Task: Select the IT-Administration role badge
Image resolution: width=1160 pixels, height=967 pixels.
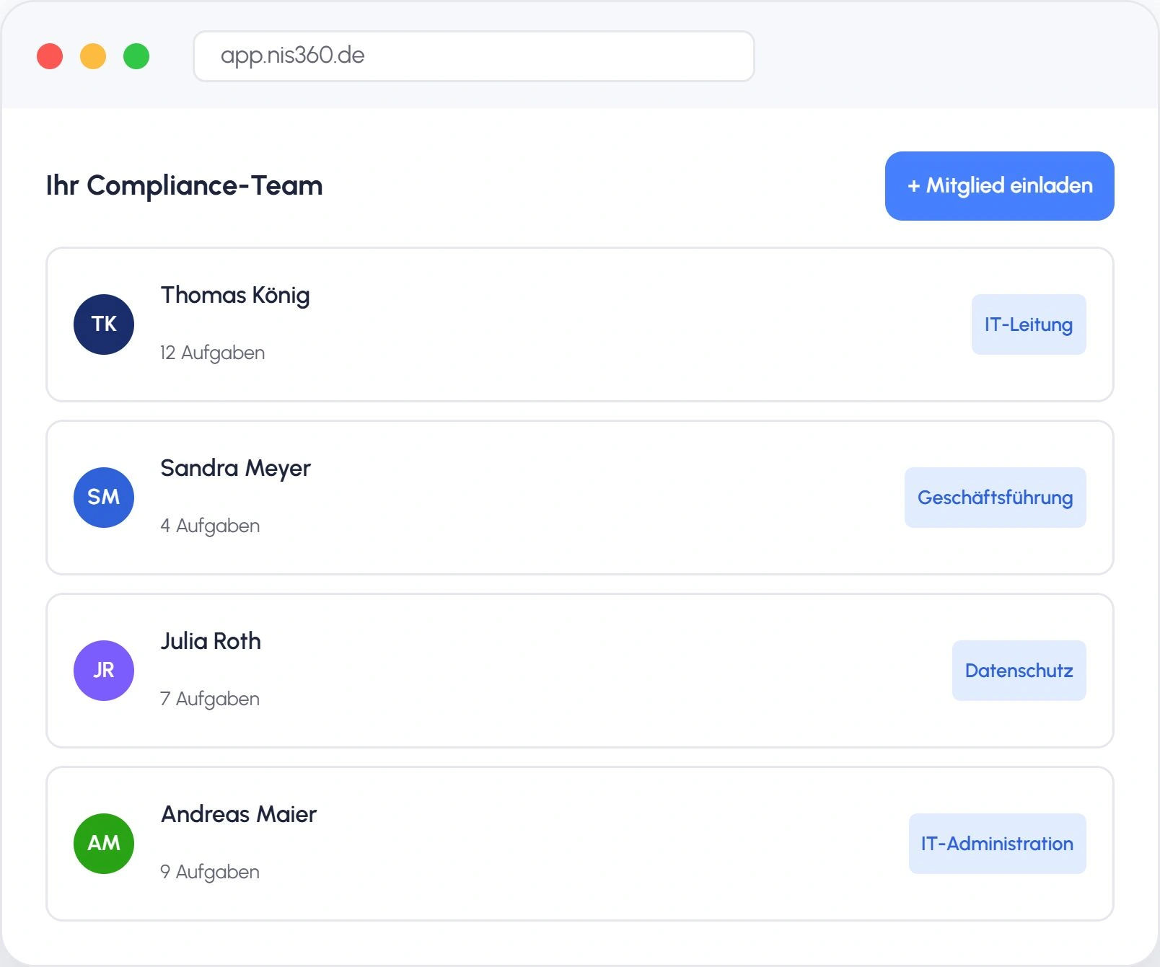Action: tap(998, 844)
